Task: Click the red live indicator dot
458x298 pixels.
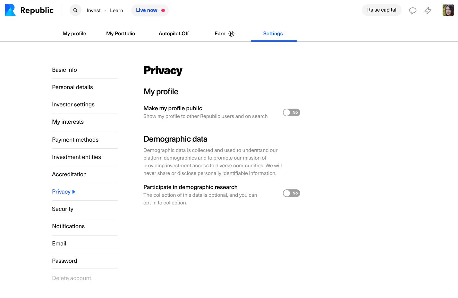Action: click(163, 10)
